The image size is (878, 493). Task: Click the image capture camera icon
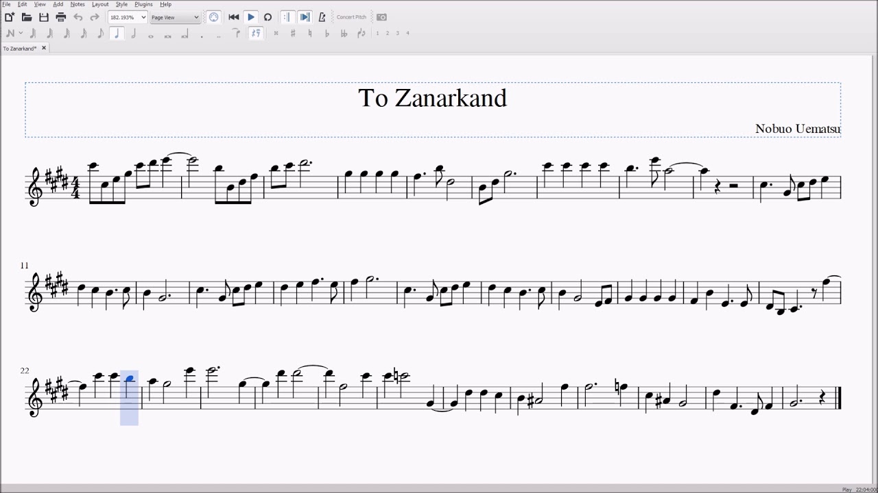tap(381, 17)
